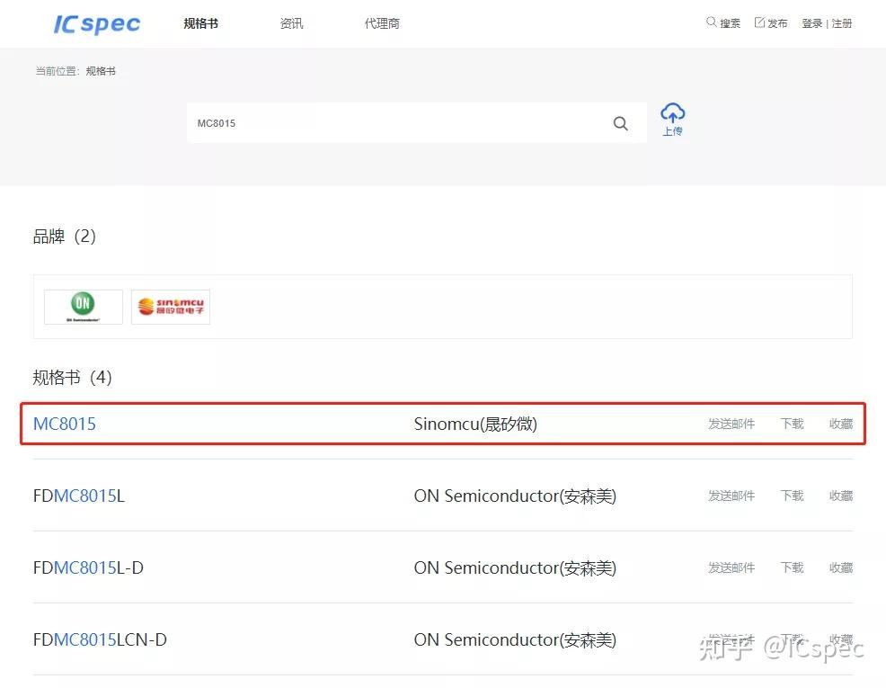Click 发送邮件 on the FDMC8015LCN-D row
Screen dimensions: 886x688
(x=731, y=639)
